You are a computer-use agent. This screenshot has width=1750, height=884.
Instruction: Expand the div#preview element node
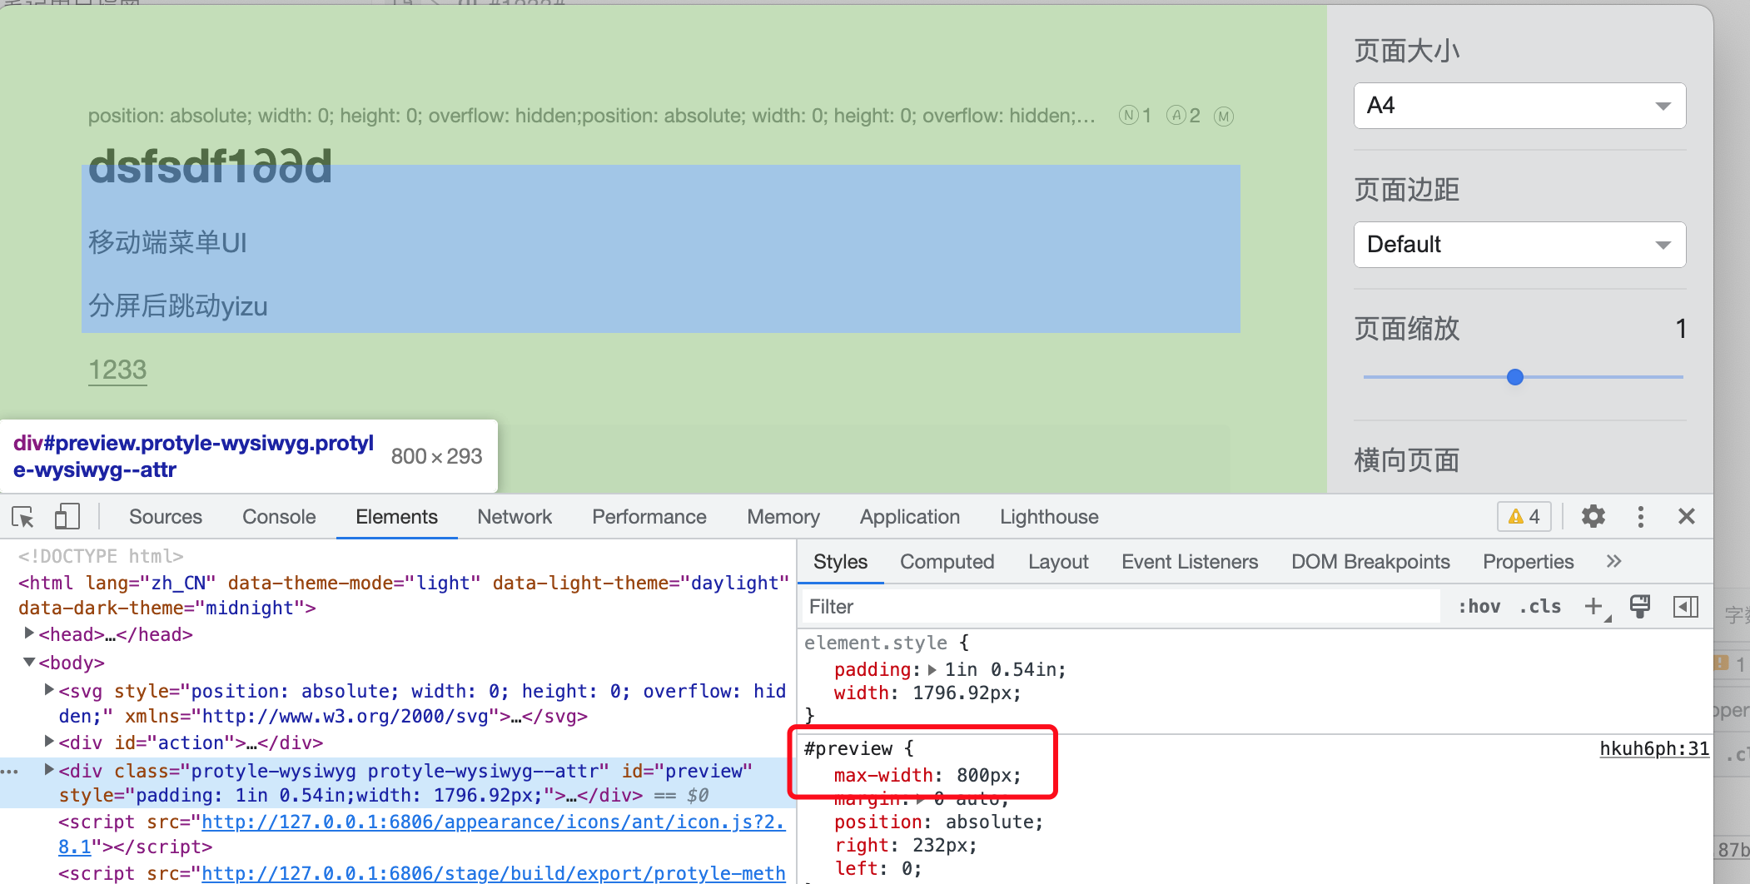[49, 769]
